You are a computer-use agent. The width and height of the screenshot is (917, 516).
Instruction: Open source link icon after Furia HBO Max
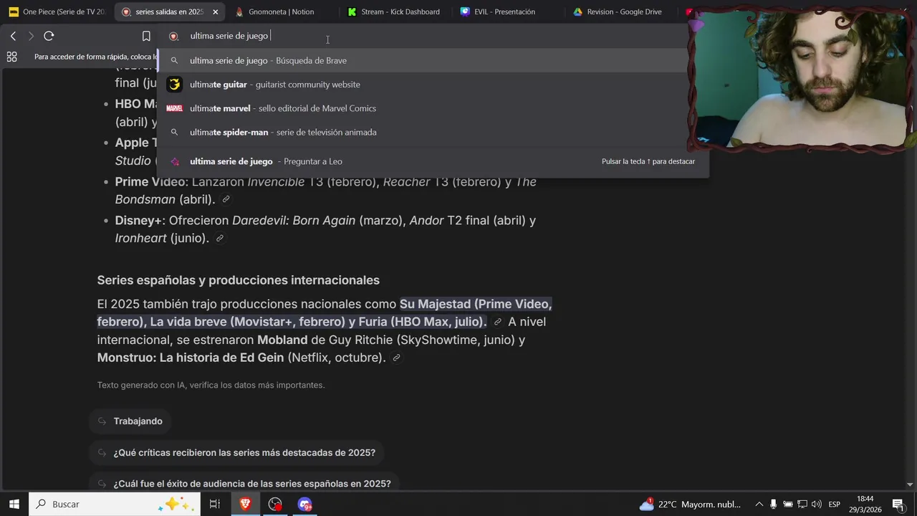[497, 322]
